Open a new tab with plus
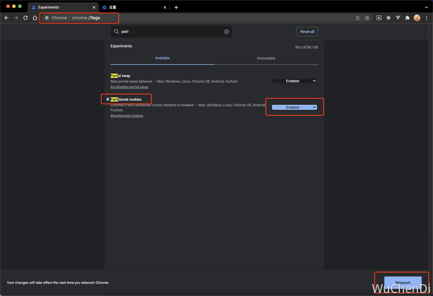Viewport: 433px width, 296px height. tap(176, 7)
